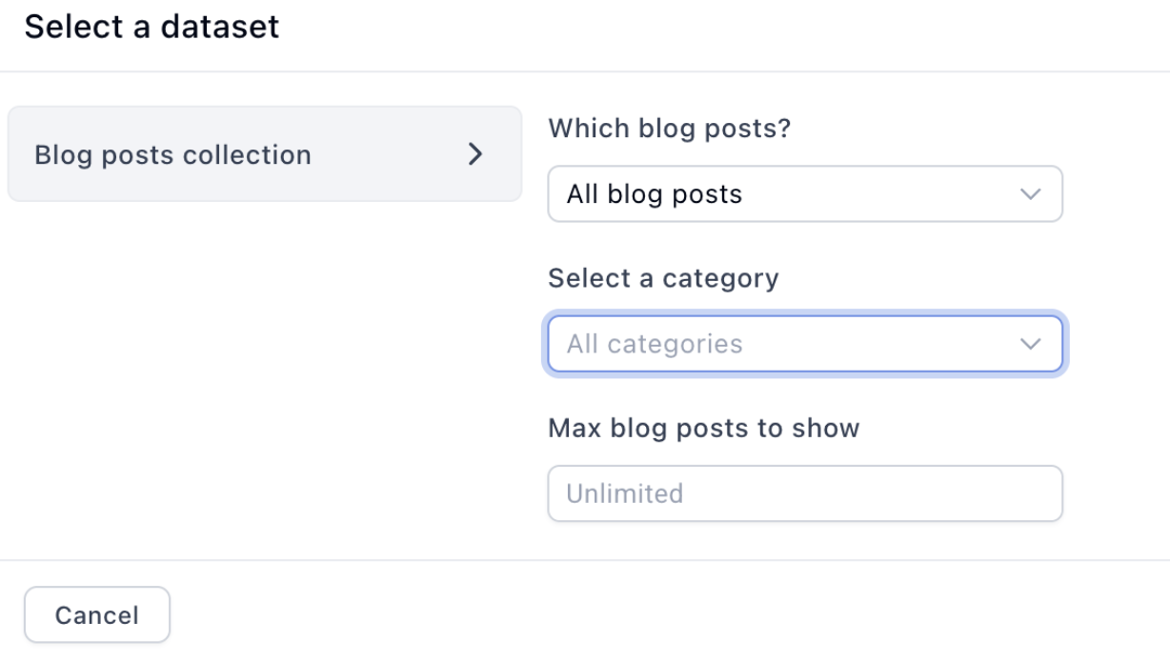Click the Max blog posts to show label
This screenshot has width=1170, height=663.
pyautogui.click(x=704, y=428)
